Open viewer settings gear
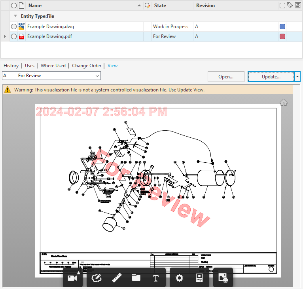 coord(179,278)
